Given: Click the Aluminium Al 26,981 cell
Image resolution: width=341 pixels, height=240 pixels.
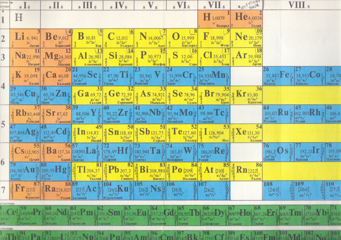Looking at the screenshot, I should coord(87,57).
